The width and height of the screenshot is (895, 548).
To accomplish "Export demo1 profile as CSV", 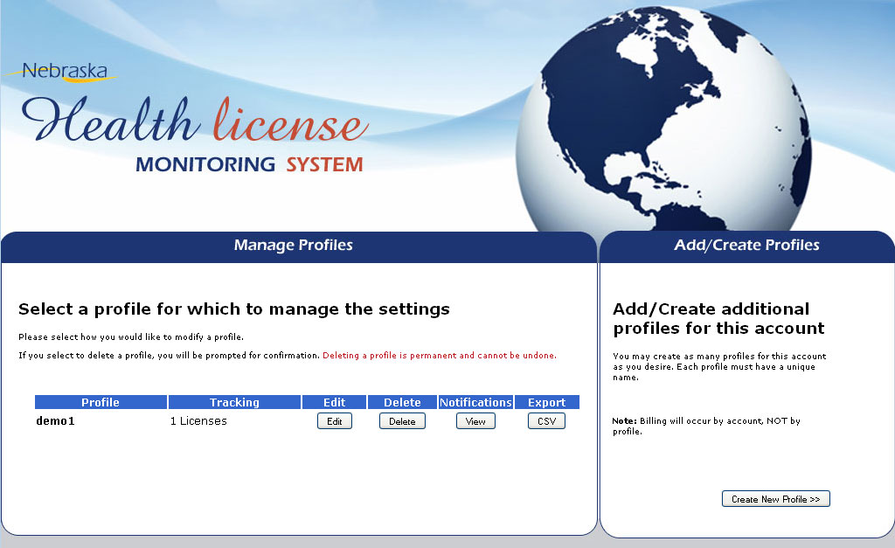I will coord(547,421).
